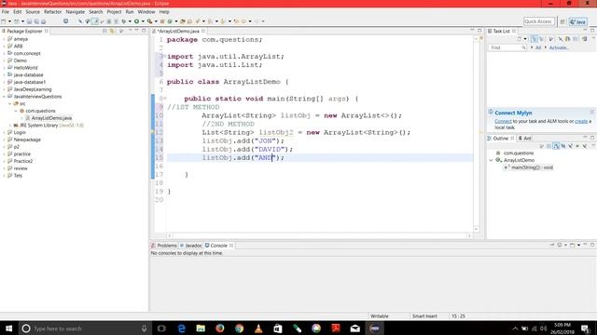Collapse the com.questions package node
Image resolution: width=597 pixels, height=335 pixels.
(16, 111)
